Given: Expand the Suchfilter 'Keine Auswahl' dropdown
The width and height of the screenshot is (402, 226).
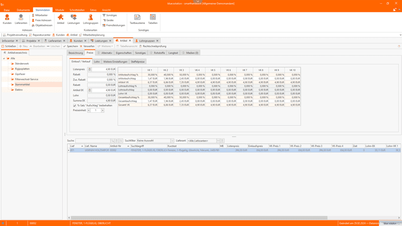Looking at the screenshot, I should tap(172, 141).
